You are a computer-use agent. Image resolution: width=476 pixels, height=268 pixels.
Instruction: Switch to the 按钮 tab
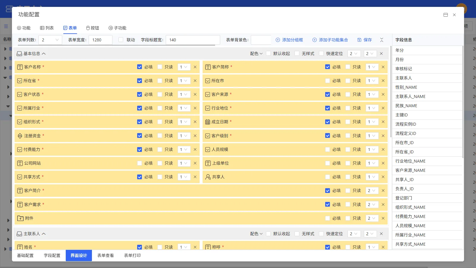pos(93,28)
